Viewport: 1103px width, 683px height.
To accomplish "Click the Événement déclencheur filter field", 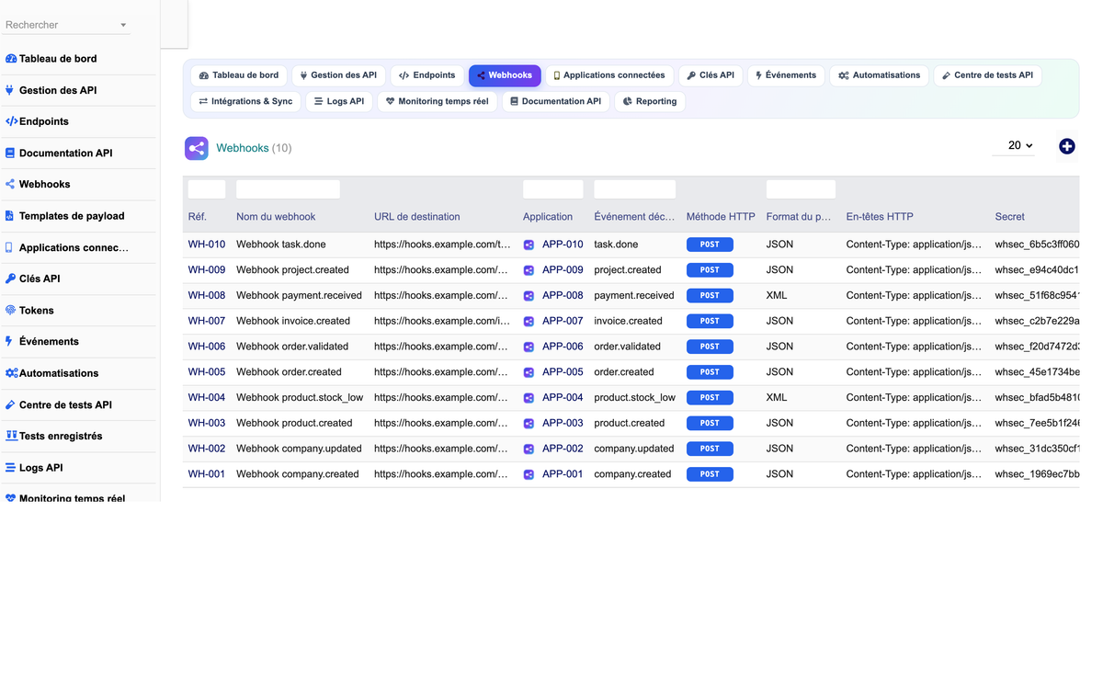I will click(635, 189).
